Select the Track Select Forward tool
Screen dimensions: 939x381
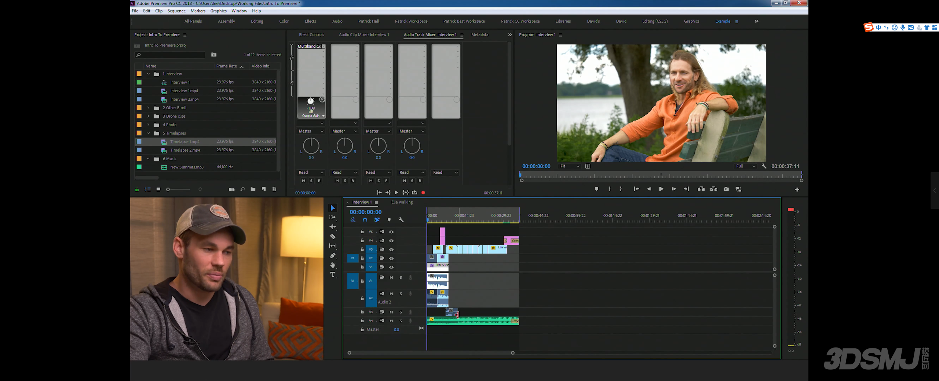tap(333, 217)
